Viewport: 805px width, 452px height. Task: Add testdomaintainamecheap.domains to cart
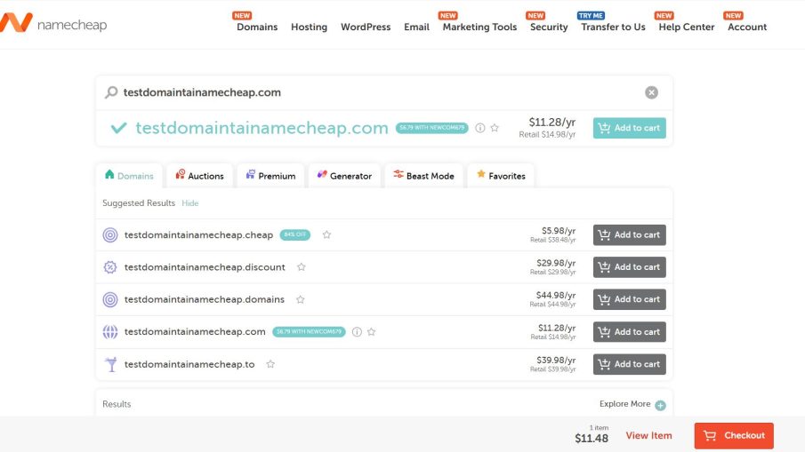coord(630,299)
